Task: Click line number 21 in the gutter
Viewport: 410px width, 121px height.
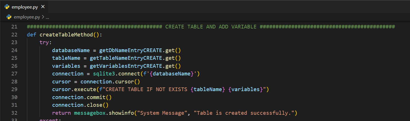Action: pos(14,27)
